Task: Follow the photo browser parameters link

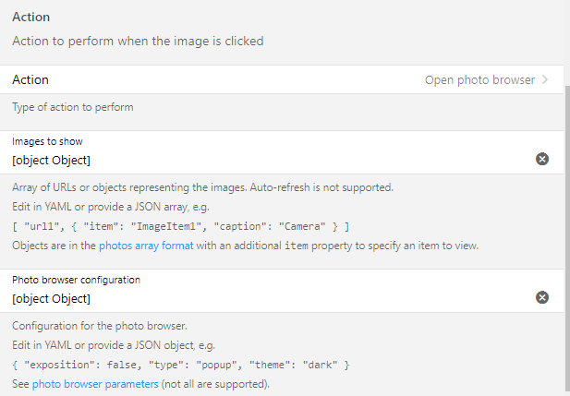Action: point(95,384)
